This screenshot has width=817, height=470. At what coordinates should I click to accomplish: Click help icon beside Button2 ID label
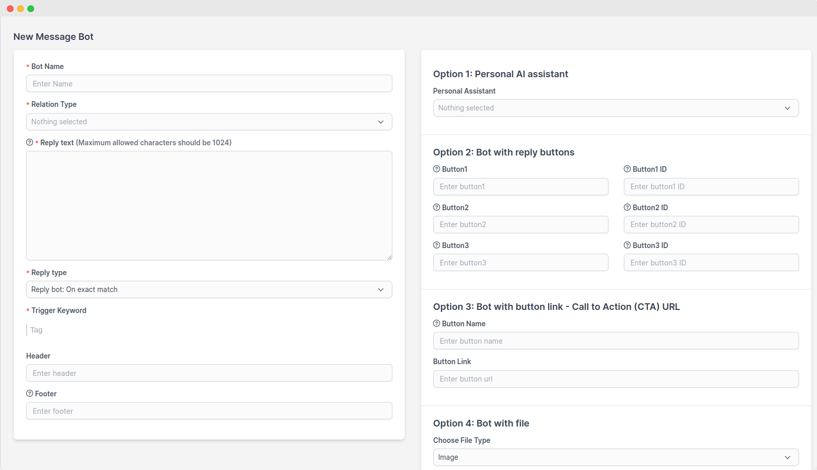click(627, 207)
